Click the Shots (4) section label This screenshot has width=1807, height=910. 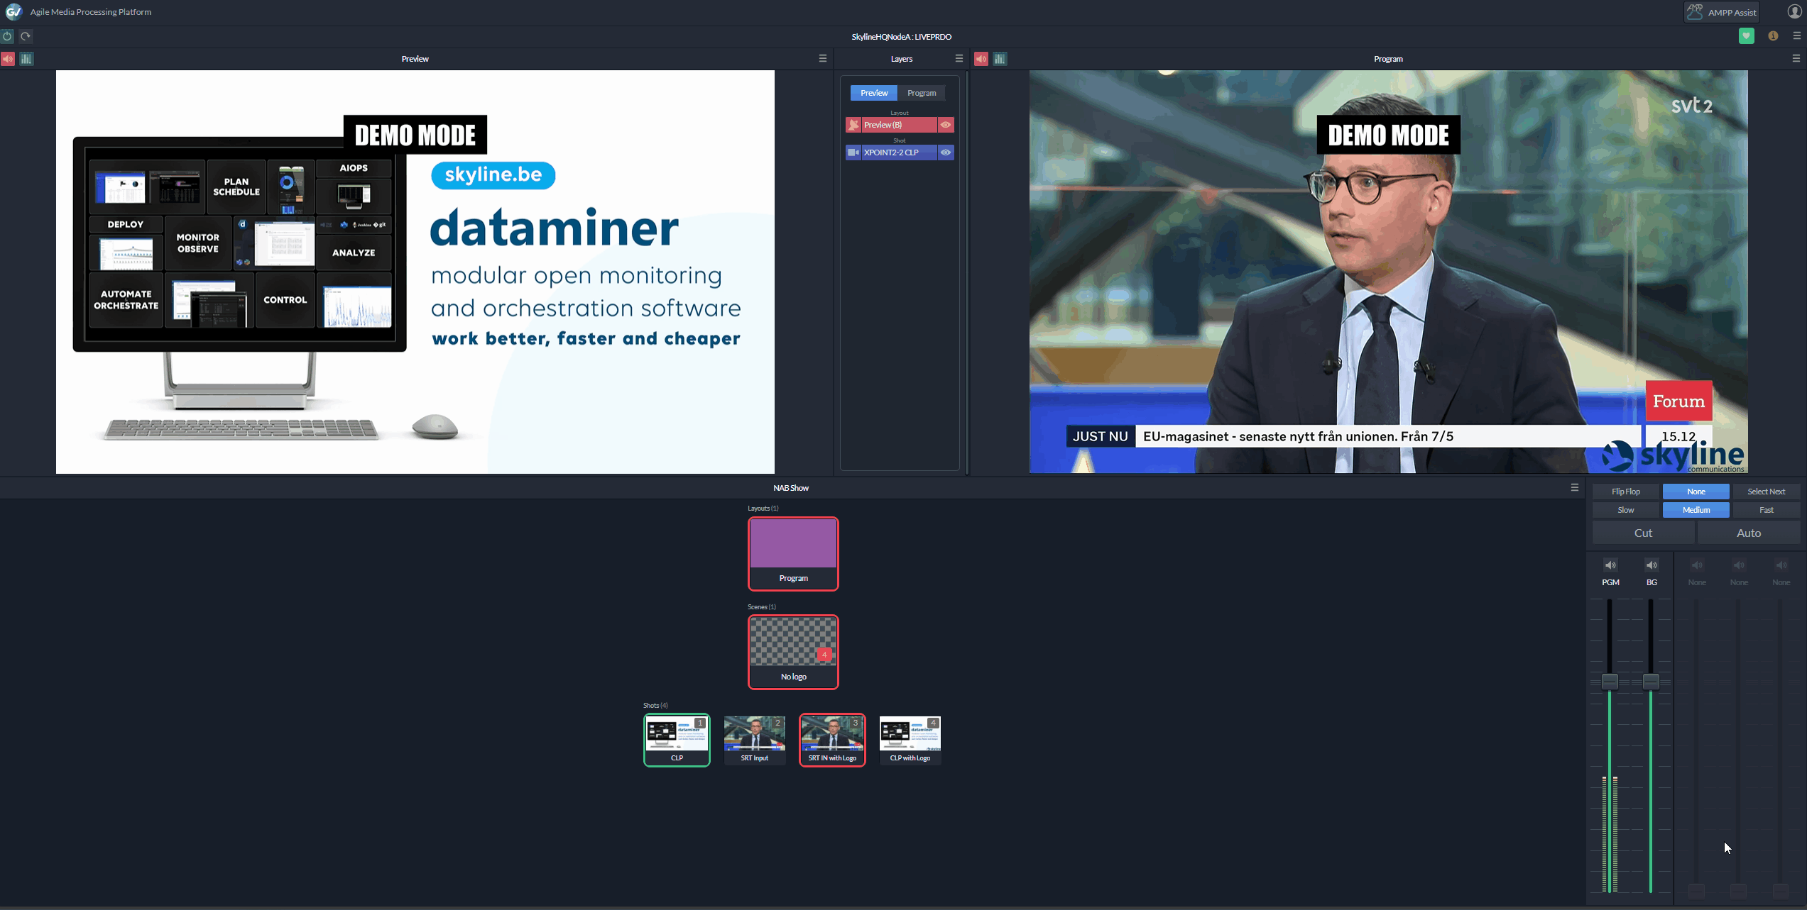tap(655, 706)
